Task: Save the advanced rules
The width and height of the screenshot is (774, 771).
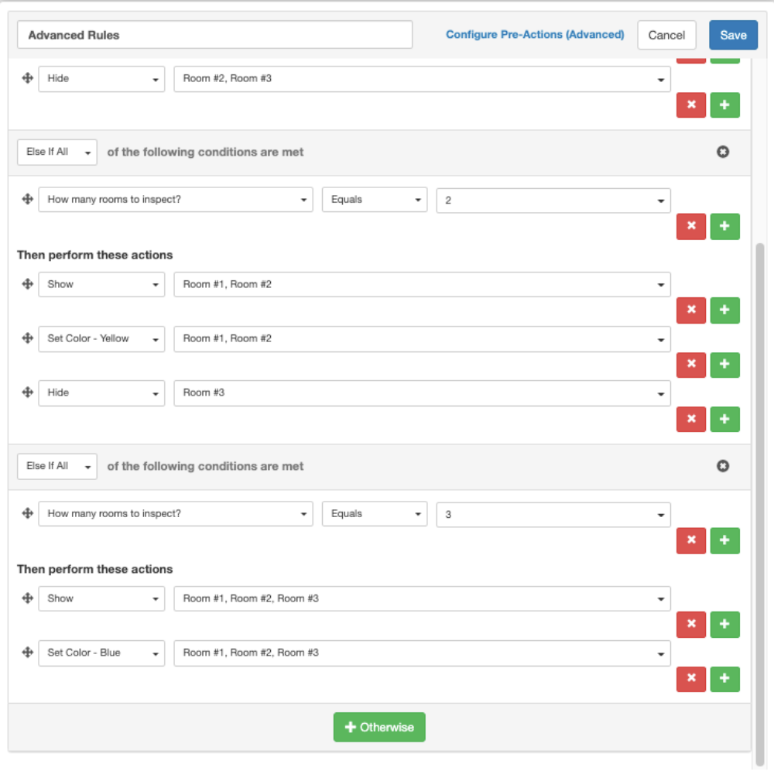Action: tap(733, 35)
